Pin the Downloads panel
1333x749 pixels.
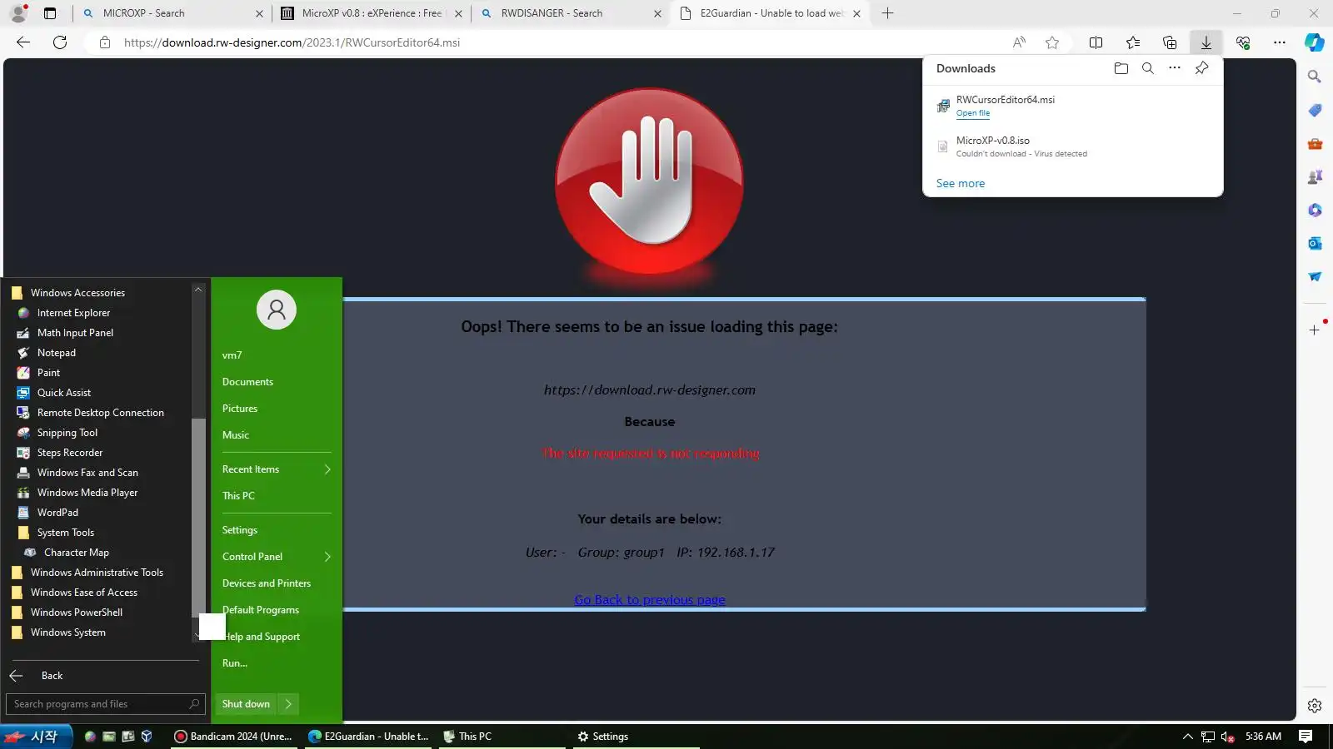tap(1201, 68)
